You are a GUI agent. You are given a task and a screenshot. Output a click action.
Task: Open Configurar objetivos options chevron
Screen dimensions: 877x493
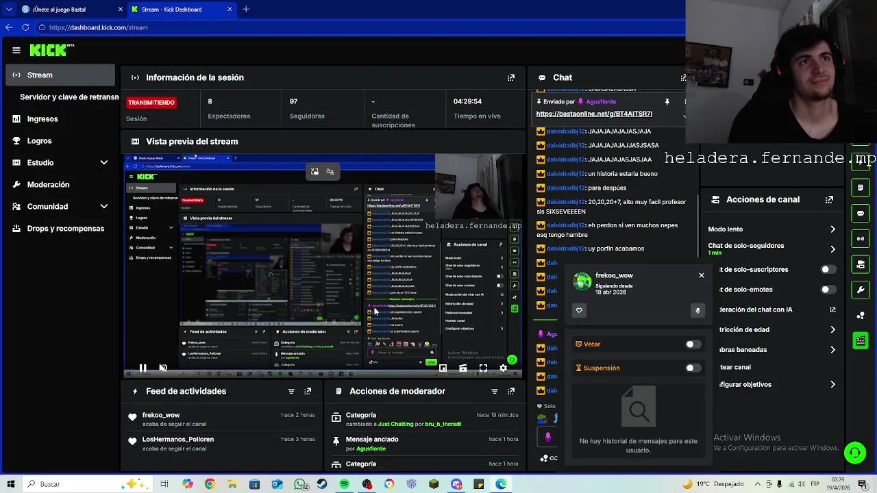tap(832, 385)
